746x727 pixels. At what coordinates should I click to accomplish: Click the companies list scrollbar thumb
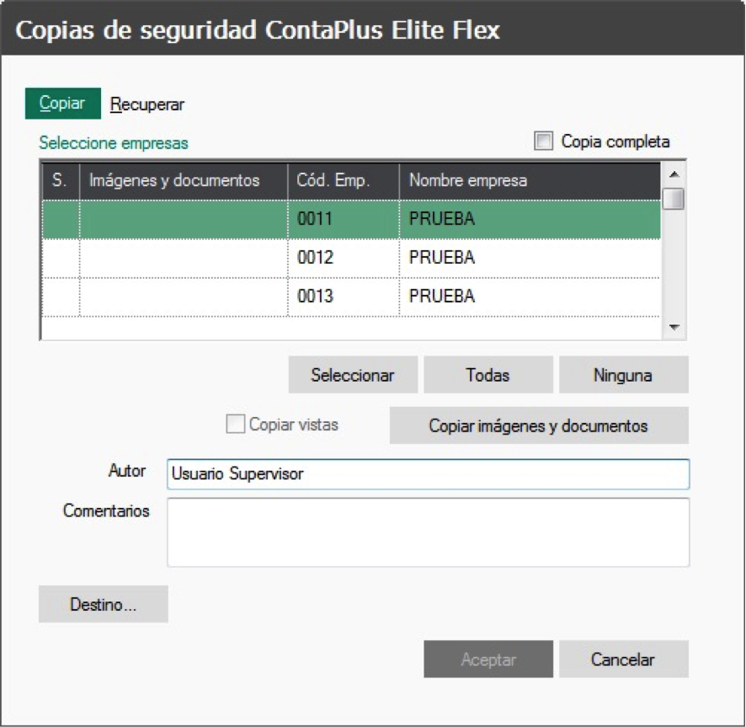coord(674,199)
